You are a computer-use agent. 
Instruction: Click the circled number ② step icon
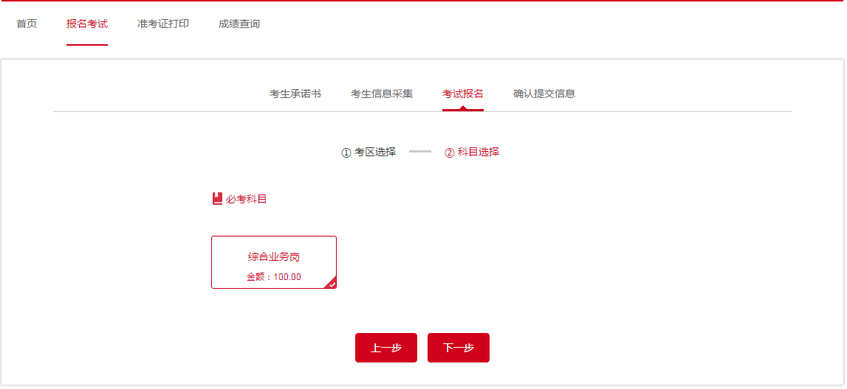(450, 153)
